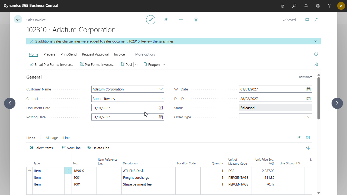The width and height of the screenshot is (347, 195).
Task: Open the Invoice menu tab
Action: 119,54
